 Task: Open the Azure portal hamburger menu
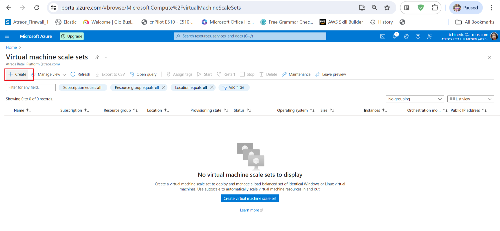[x=7, y=36]
